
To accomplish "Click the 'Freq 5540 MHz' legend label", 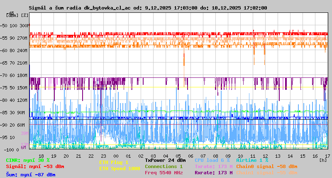I will tap(164, 173).
